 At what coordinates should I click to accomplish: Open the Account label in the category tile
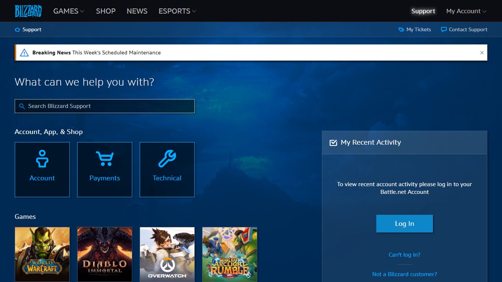pos(42,178)
